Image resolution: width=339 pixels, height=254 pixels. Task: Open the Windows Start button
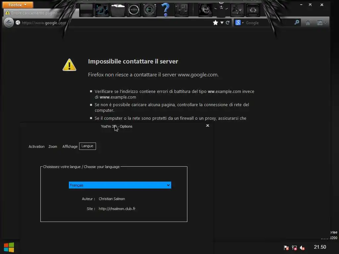(9, 247)
